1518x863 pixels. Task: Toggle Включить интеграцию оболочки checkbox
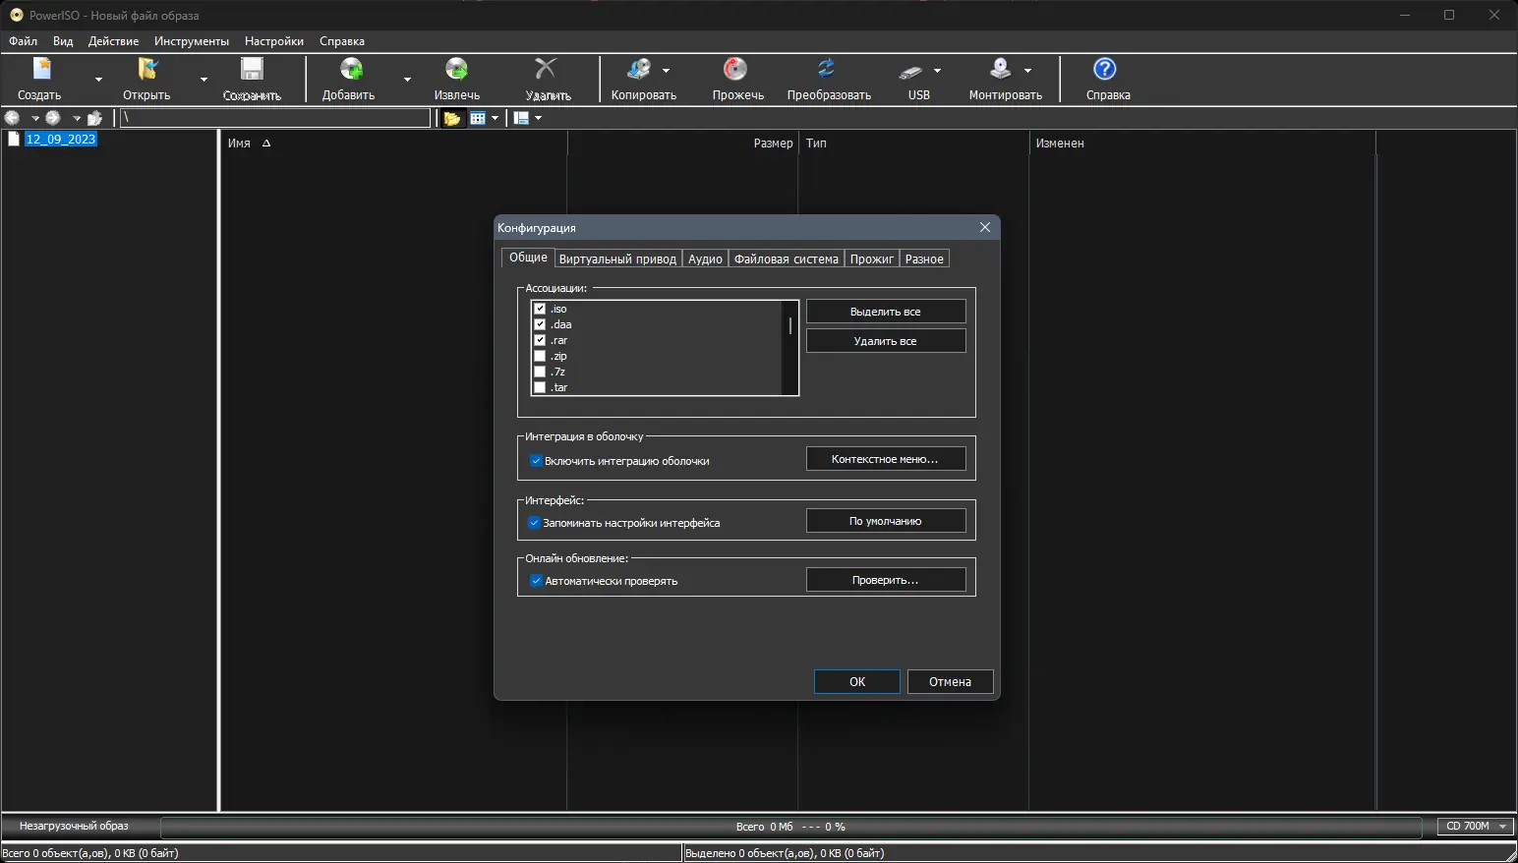tap(536, 460)
